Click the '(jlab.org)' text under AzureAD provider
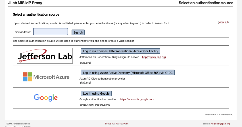The width and height of the screenshot is (242, 127). pyautogui.click(x=85, y=83)
